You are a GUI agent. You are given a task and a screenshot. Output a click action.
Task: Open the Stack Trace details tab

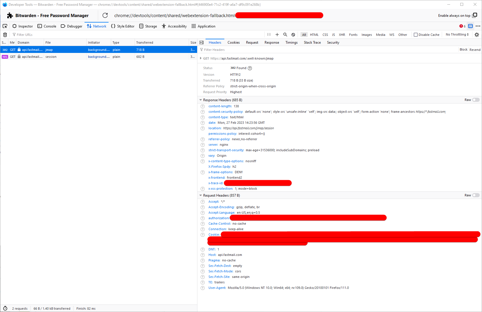click(312, 43)
